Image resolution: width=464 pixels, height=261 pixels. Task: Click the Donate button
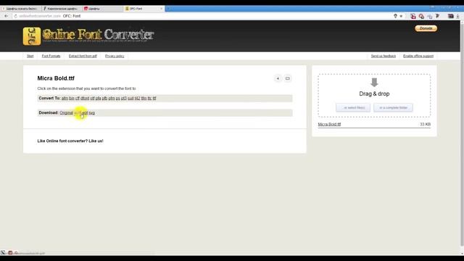426,28
